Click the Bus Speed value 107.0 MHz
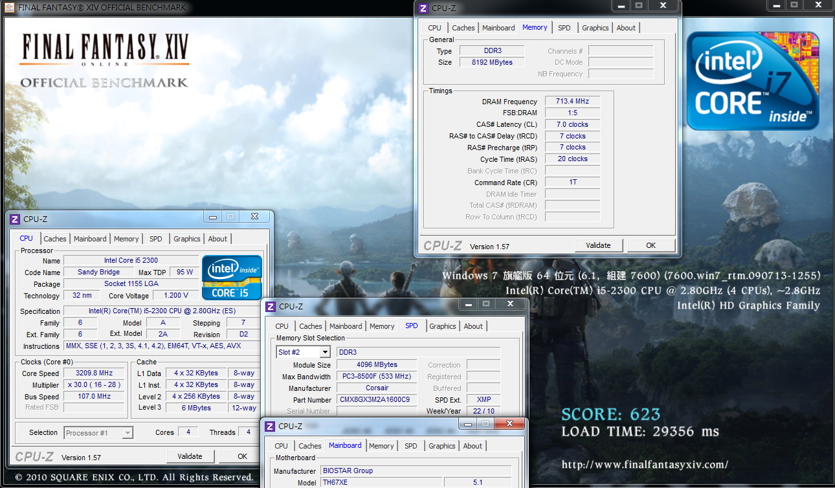Viewport: 835px width, 488px height. click(94, 397)
